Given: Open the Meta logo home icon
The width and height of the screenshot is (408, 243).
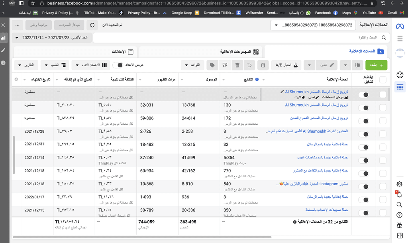Looking at the screenshot, I should 400,26.
